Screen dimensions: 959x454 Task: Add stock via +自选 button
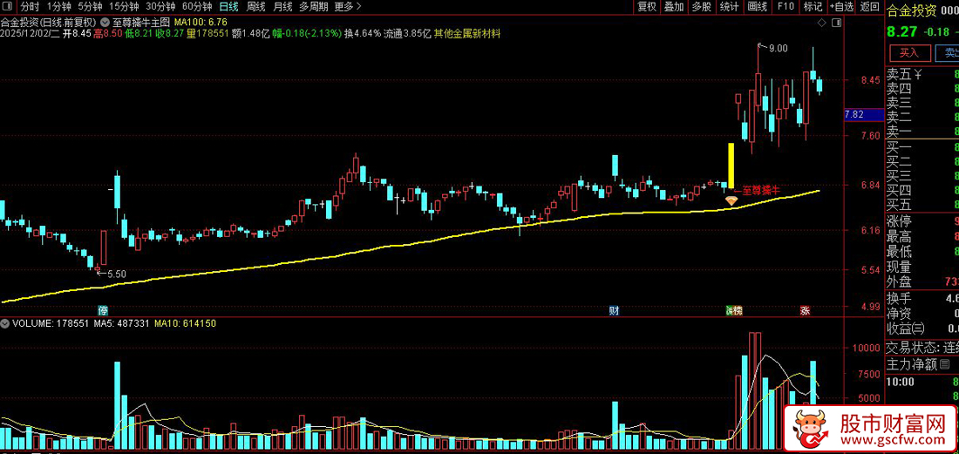click(x=841, y=7)
